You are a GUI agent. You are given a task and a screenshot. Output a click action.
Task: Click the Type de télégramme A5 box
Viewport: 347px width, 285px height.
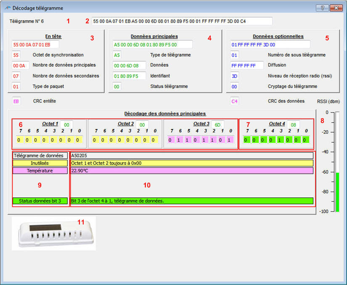(x=117, y=55)
